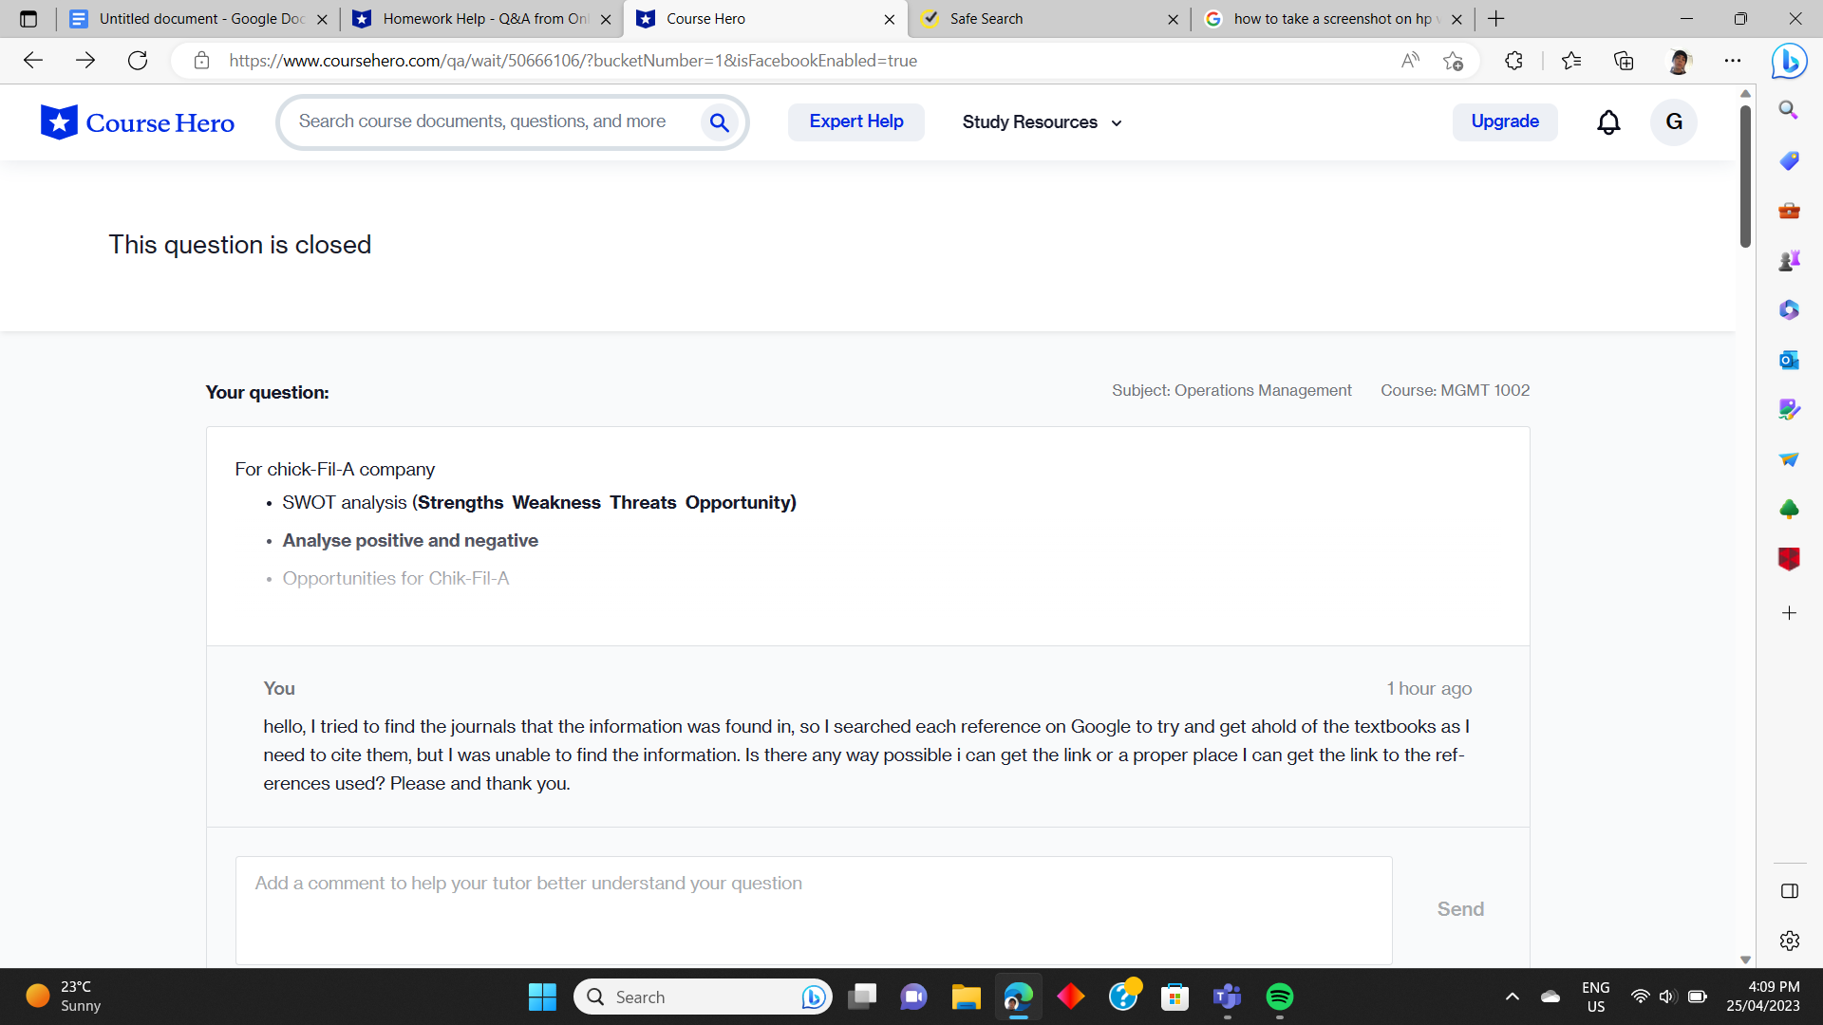Switch to the Safe Search tab

coord(1044,19)
